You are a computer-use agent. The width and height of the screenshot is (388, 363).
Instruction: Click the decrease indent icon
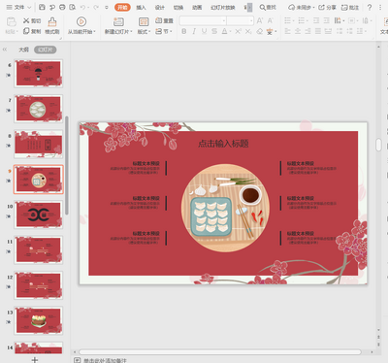click(x=316, y=20)
